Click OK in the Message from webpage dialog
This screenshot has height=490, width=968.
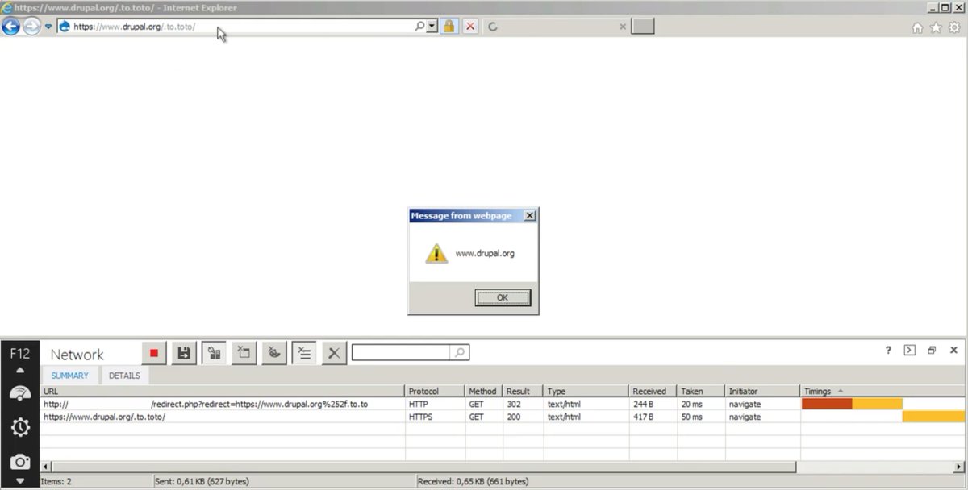pos(503,297)
